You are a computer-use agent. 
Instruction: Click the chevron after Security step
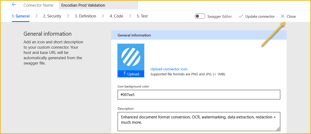68,16
